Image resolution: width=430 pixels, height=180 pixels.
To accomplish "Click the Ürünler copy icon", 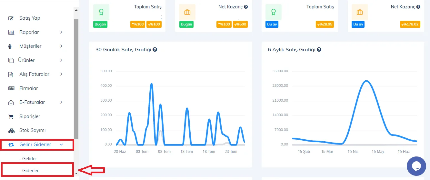I will point(11,60).
